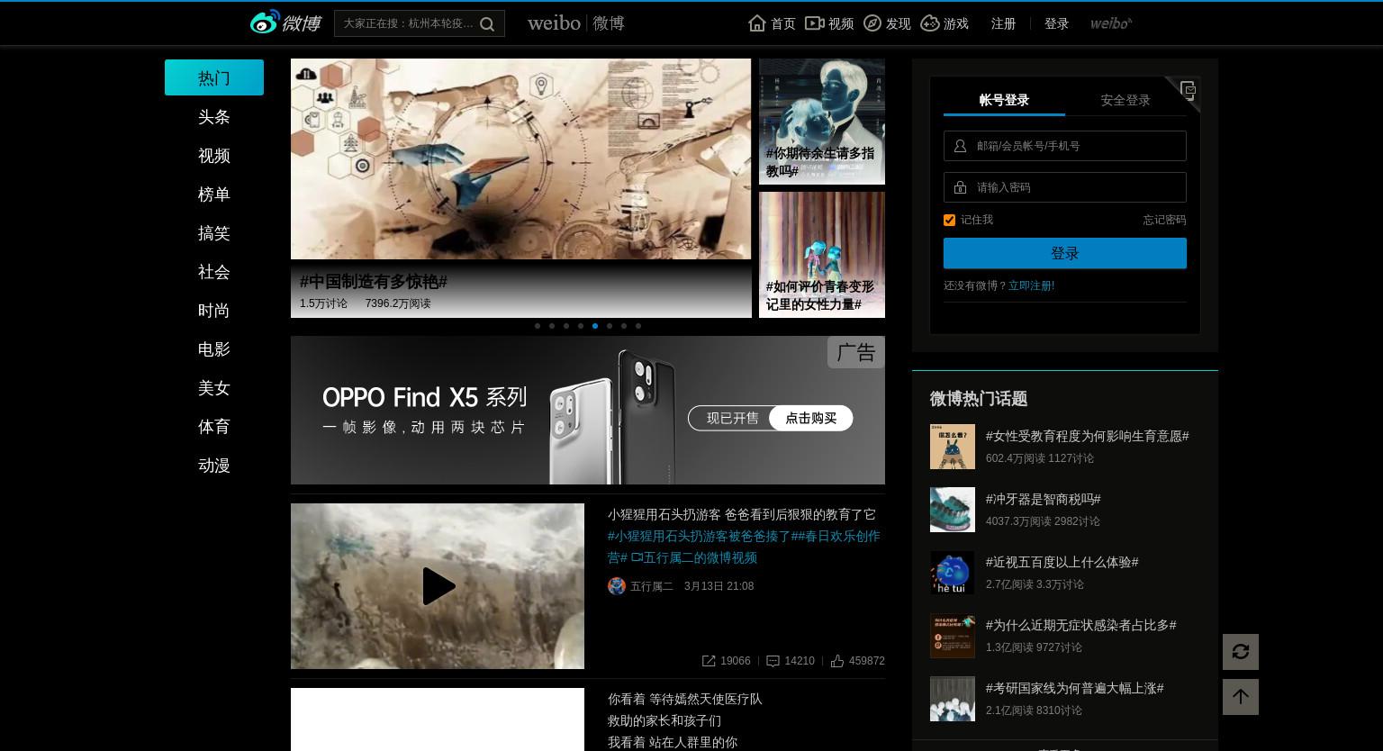Click 现已开售 pill in OPPO ad

tap(732, 418)
